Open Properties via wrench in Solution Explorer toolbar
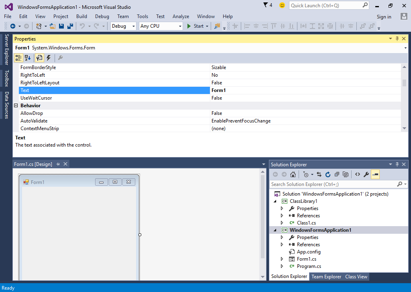 click(366, 174)
